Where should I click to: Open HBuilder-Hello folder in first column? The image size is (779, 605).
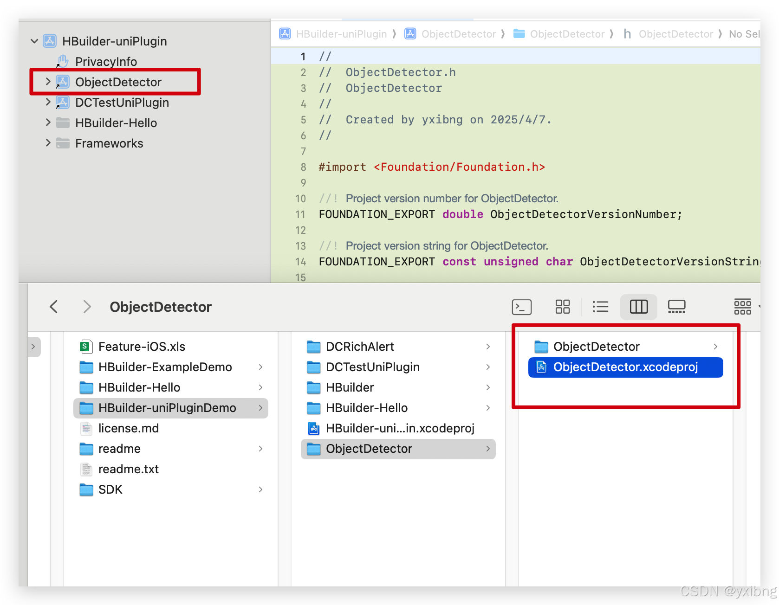coord(139,387)
